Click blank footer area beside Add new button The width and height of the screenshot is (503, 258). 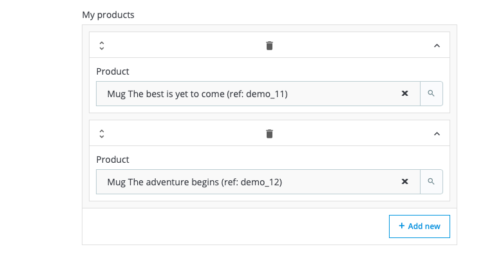pyautogui.click(x=232, y=226)
